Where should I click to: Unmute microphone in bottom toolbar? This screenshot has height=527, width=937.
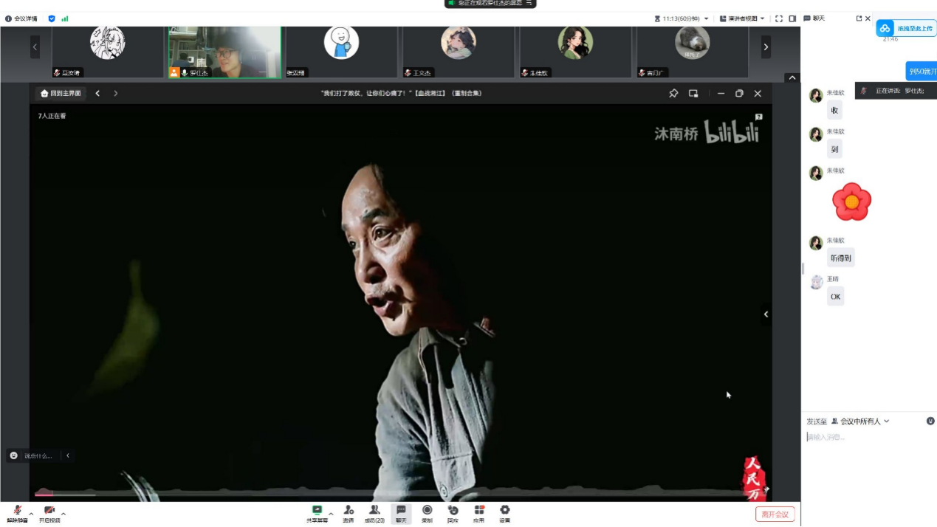coord(17,514)
